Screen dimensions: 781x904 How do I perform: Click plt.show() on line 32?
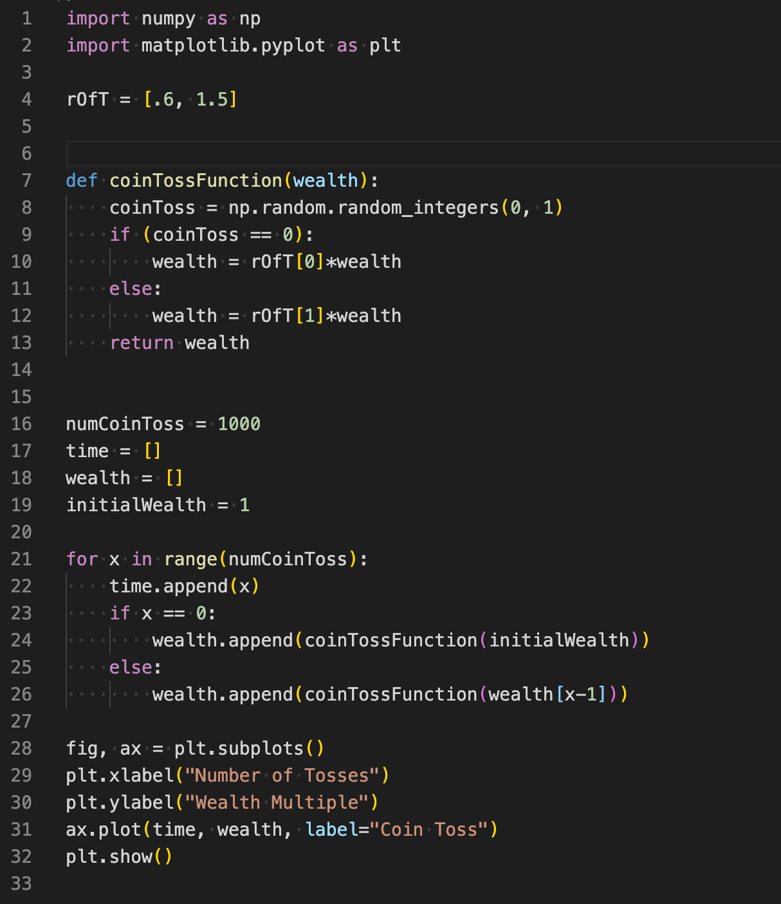pos(120,857)
